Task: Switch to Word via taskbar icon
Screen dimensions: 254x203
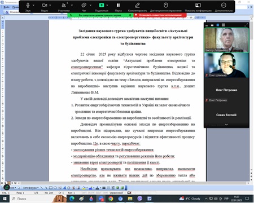Action: (x=150, y=198)
